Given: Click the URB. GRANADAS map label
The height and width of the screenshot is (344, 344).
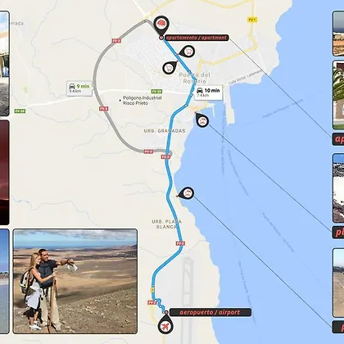Looking at the screenshot, I should click(165, 131).
